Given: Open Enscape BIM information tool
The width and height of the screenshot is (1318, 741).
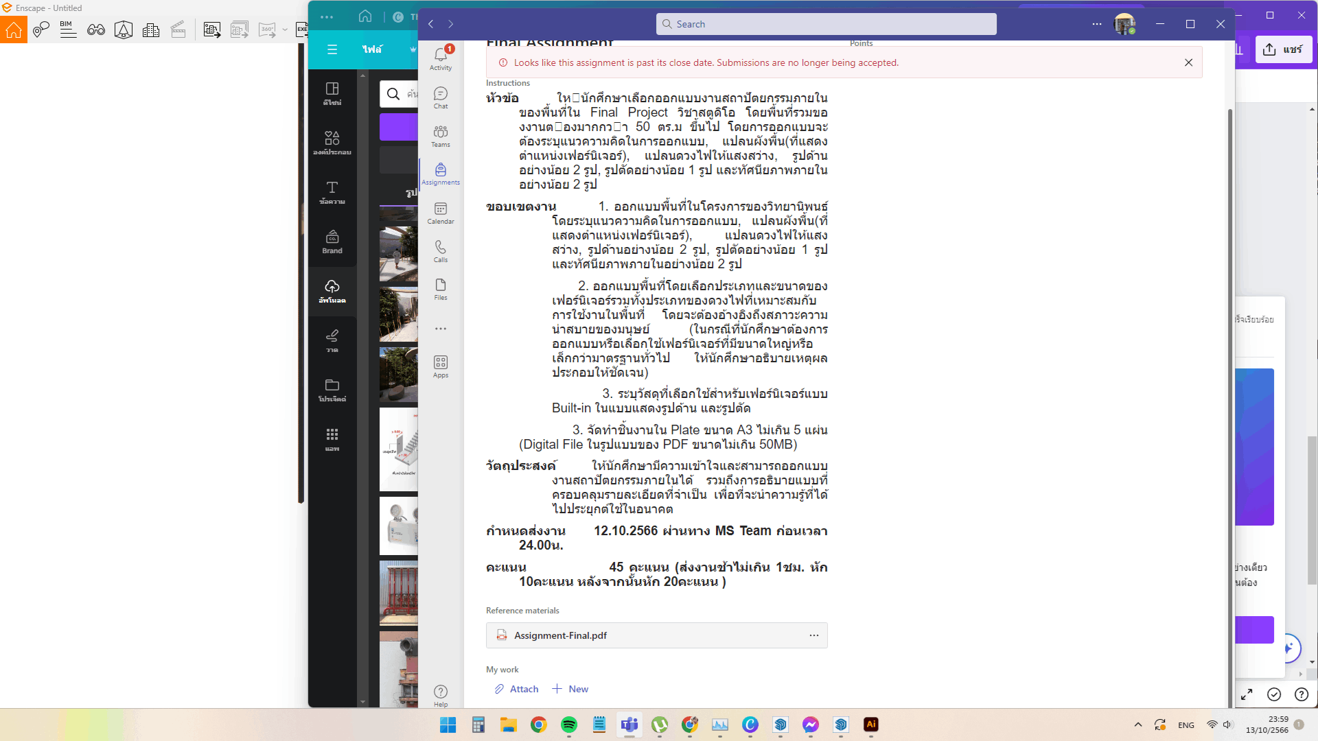Looking at the screenshot, I should [68, 30].
